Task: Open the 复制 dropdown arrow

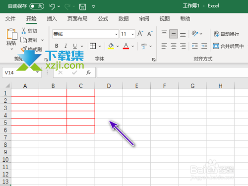Action: tap(42, 40)
